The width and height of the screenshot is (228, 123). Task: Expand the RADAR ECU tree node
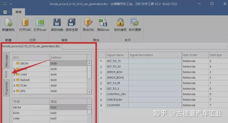[14, 80]
